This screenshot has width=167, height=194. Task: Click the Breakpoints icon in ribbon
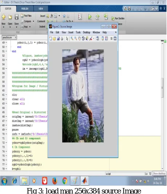click(x=80, y=17)
